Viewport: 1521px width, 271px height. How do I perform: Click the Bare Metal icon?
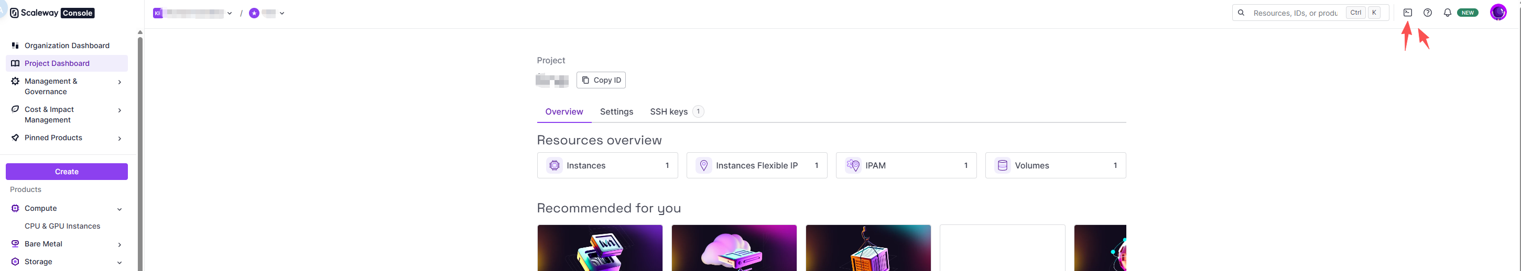click(x=15, y=243)
